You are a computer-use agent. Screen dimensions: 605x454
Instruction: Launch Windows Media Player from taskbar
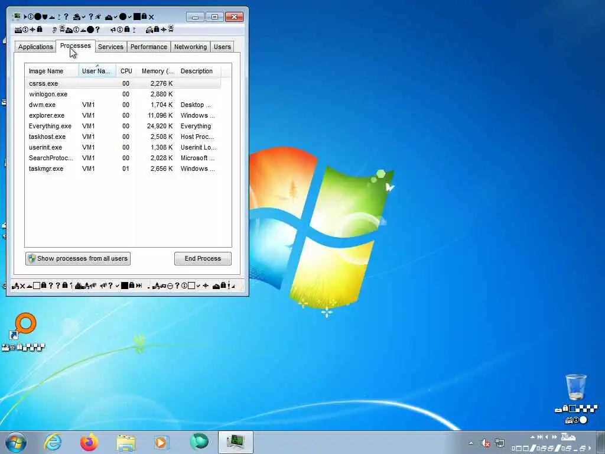point(161,442)
